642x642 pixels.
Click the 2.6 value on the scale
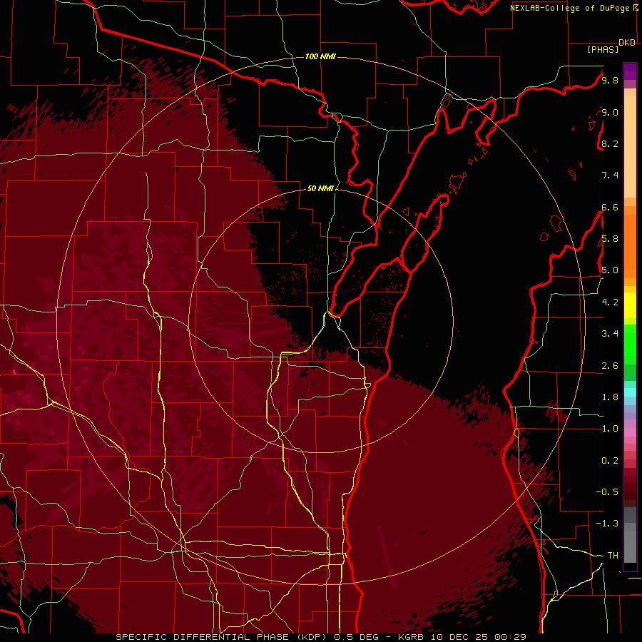coord(610,365)
